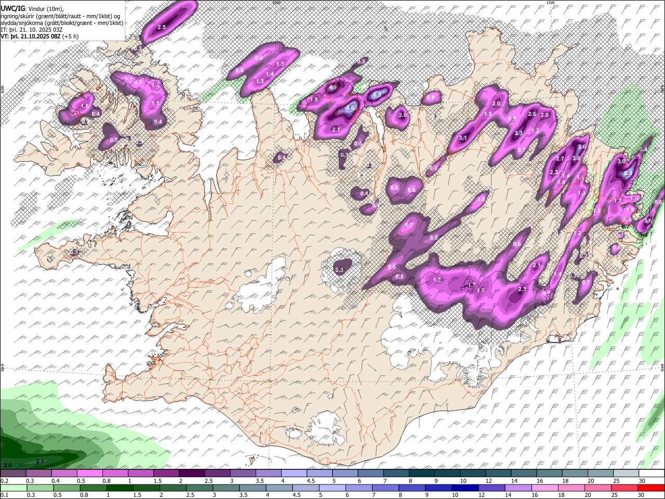Click the '4.1' precipitation value on the map
The width and height of the screenshot is (665, 499).
point(332,88)
